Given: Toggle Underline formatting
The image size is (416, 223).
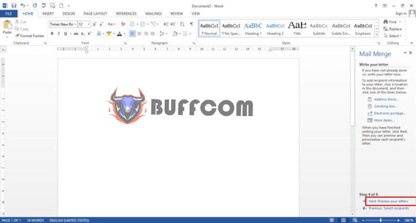Looking at the screenshot, I should click(x=66, y=34).
